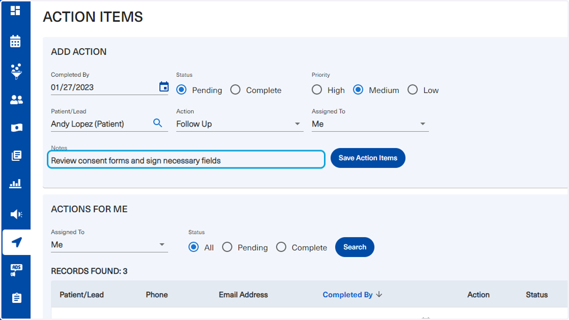Viewport: 569px width, 320px height.
Task: Select Low priority
Action: click(413, 90)
